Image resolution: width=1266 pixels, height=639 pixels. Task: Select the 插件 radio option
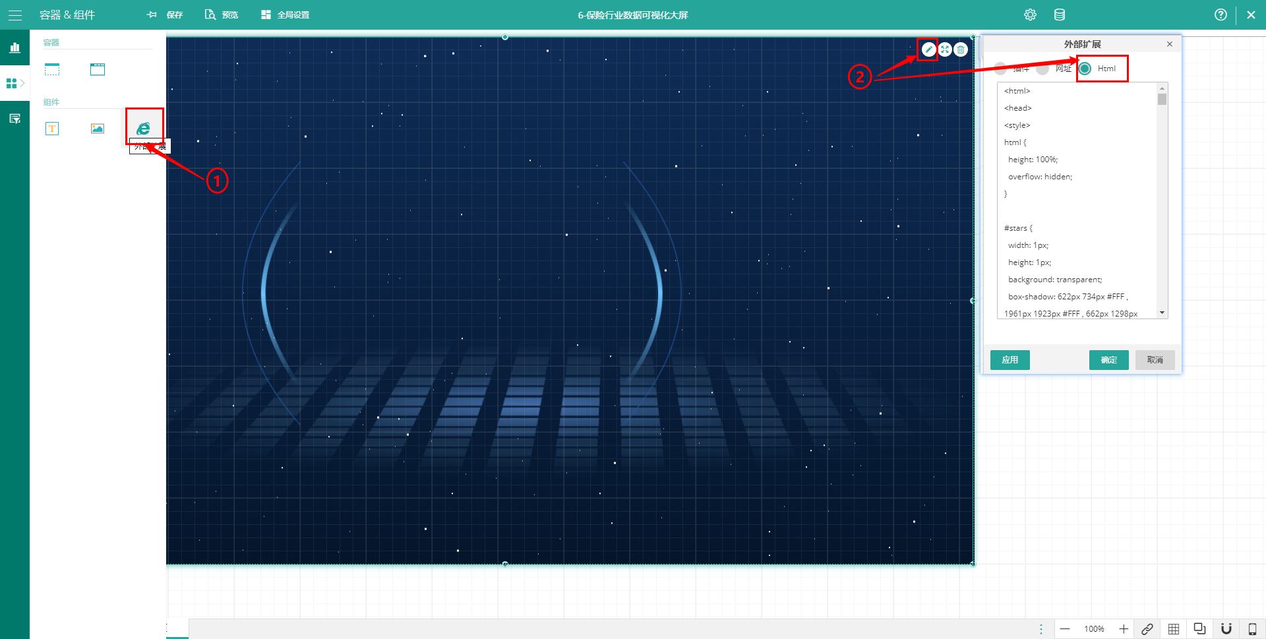pyautogui.click(x=1000, y=69)
